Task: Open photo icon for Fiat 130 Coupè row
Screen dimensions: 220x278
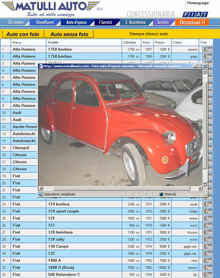Action: [x=207, y=246]
